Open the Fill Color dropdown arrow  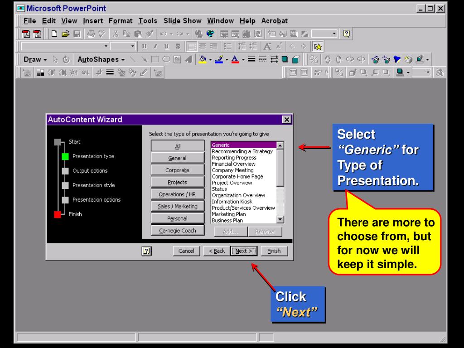210,59
